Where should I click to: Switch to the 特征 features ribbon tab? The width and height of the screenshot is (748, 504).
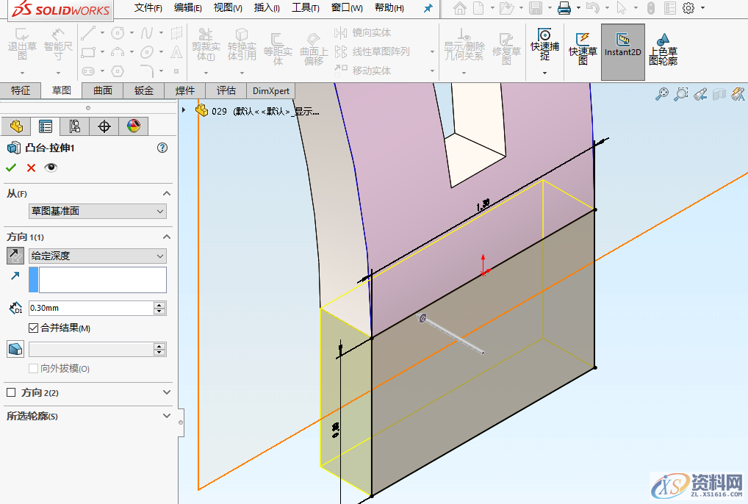click(21, 90)
